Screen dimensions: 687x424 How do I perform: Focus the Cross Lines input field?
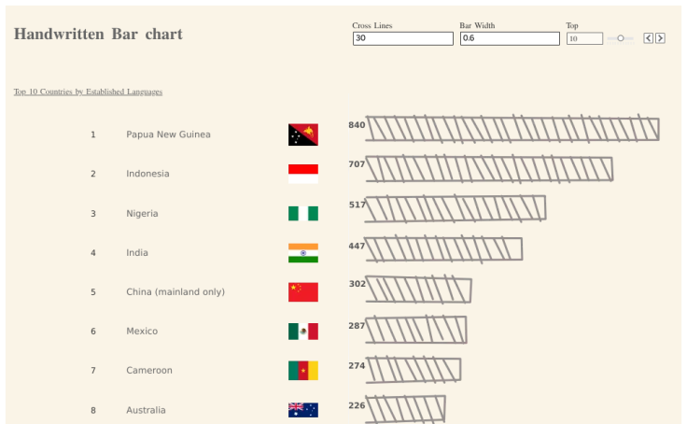(x=403, y=38)
